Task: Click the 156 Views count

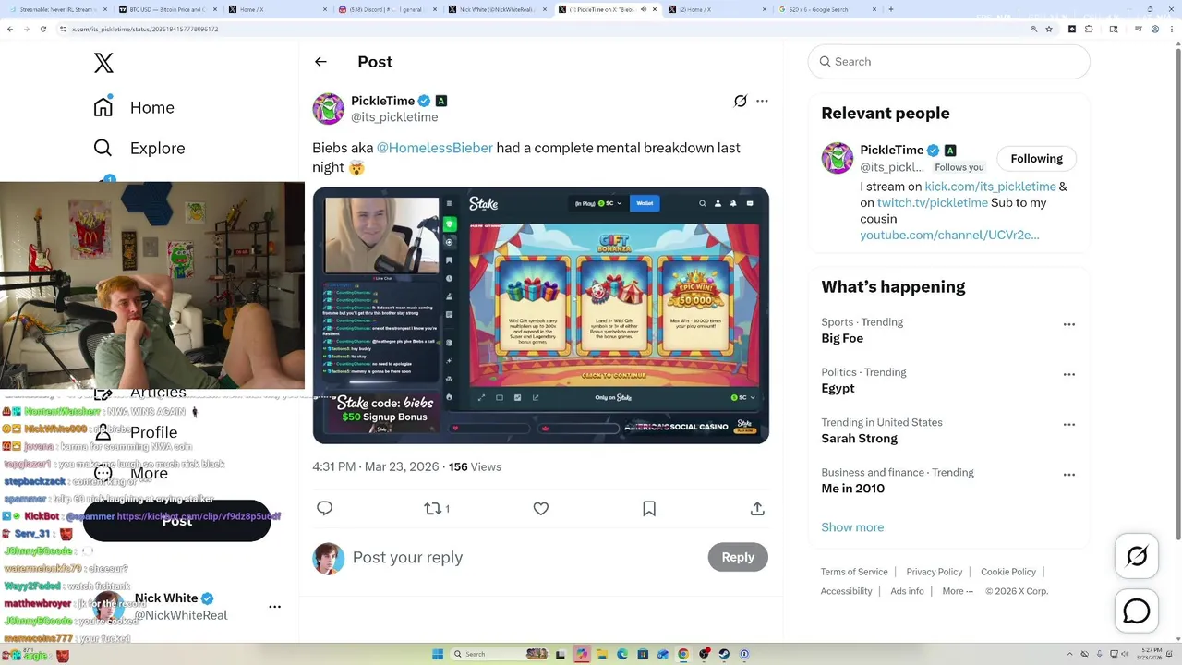Action: coord(475,466)
